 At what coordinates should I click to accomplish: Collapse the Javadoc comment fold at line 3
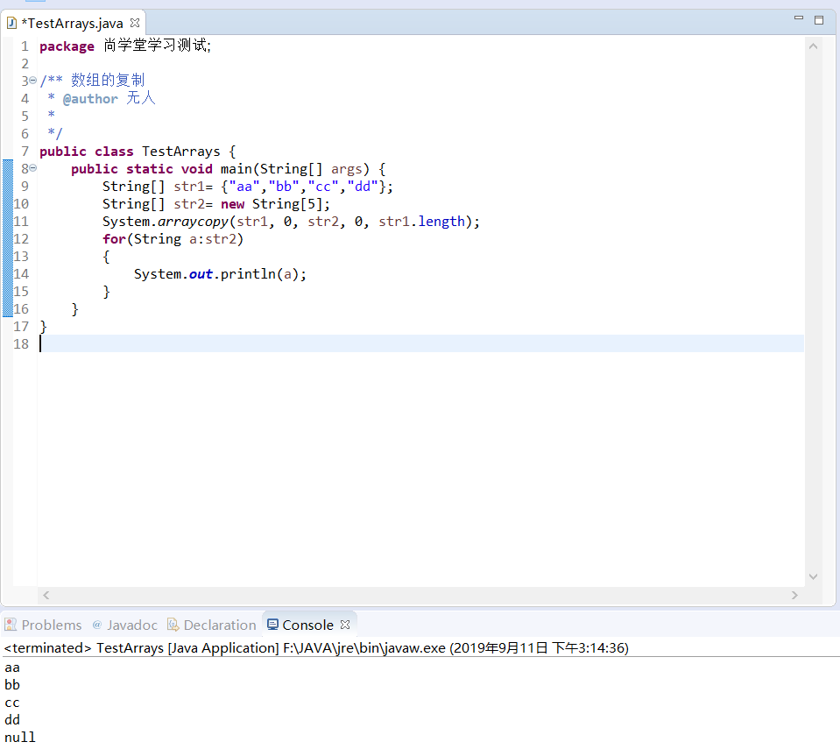(32, 81)
